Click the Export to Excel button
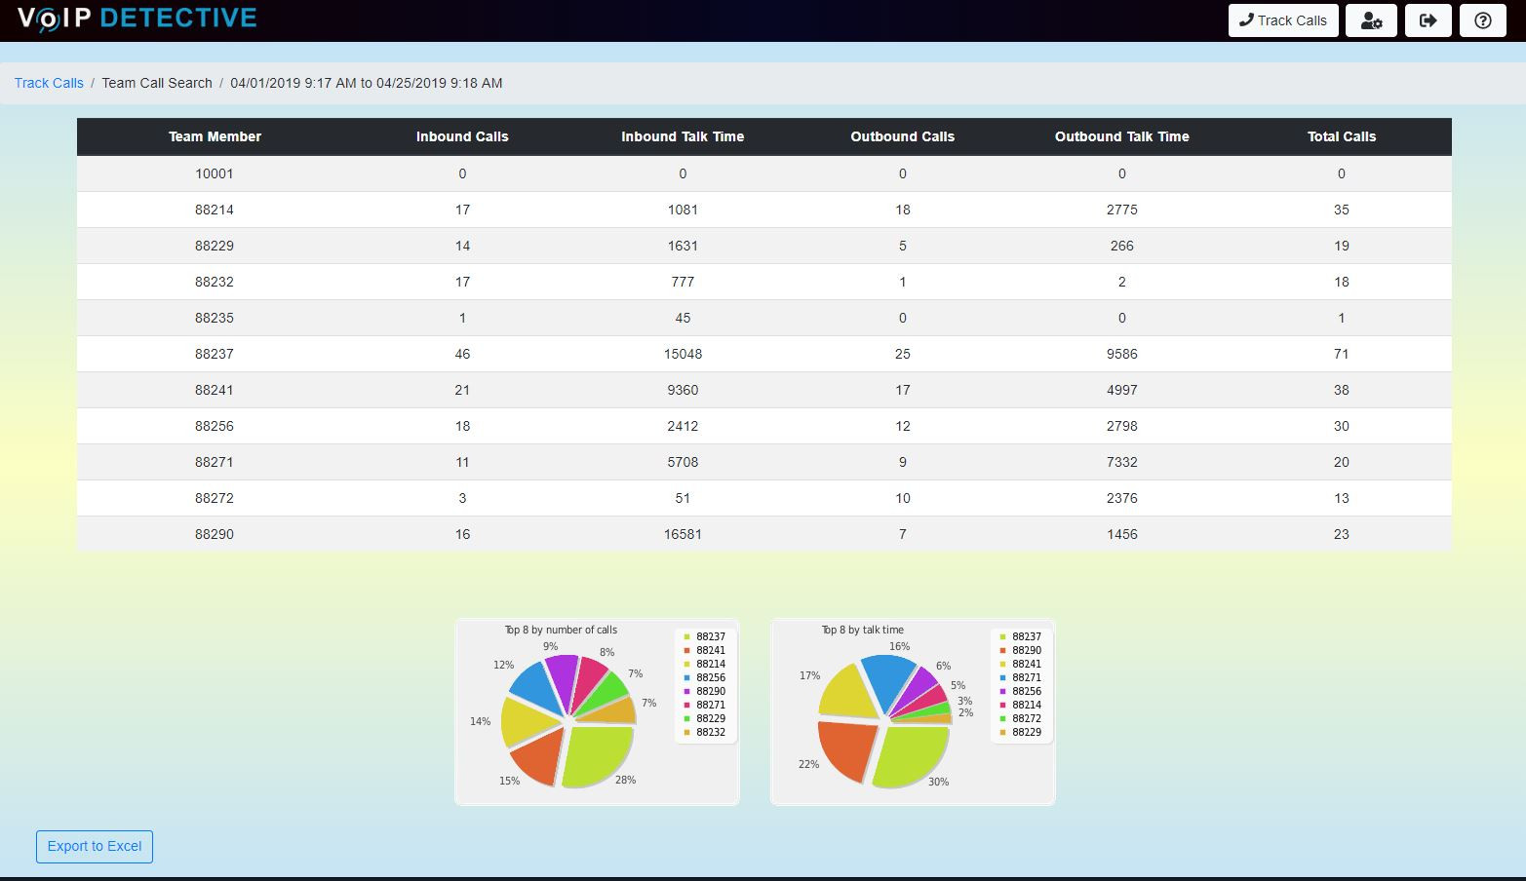 coord(95,846)
